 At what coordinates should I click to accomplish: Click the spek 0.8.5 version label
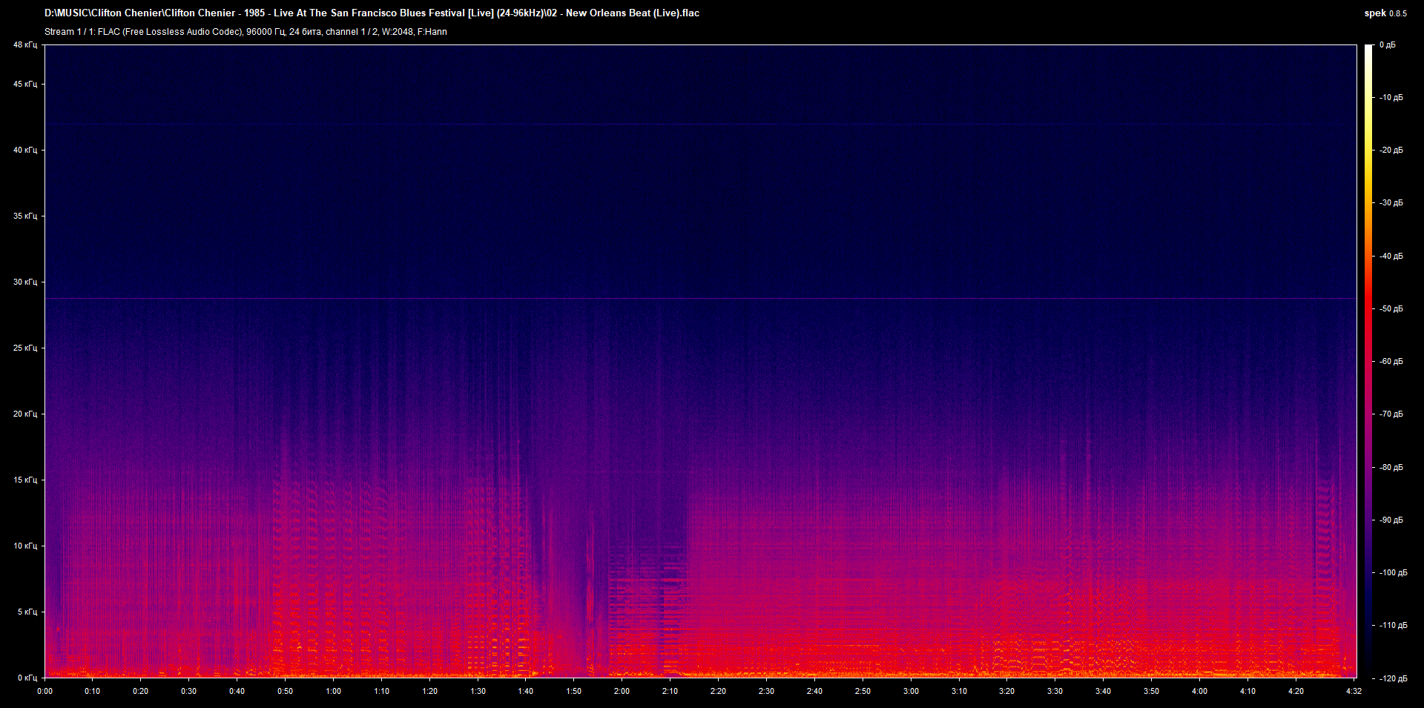[1386, 13]
